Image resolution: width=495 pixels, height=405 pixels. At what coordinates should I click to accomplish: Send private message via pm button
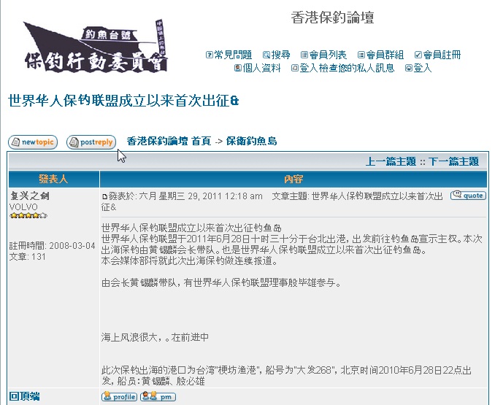[158, 396]
